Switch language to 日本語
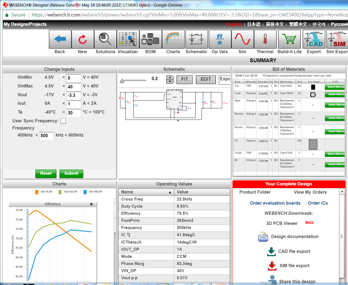Screen dimensions: 348x285 (254, 24)
